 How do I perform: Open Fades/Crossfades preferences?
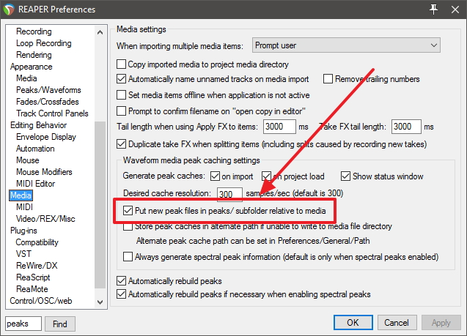tap(48, 102)
